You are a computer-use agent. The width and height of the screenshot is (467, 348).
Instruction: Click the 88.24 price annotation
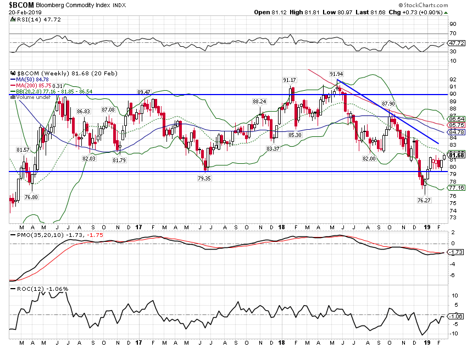[259, 102]
